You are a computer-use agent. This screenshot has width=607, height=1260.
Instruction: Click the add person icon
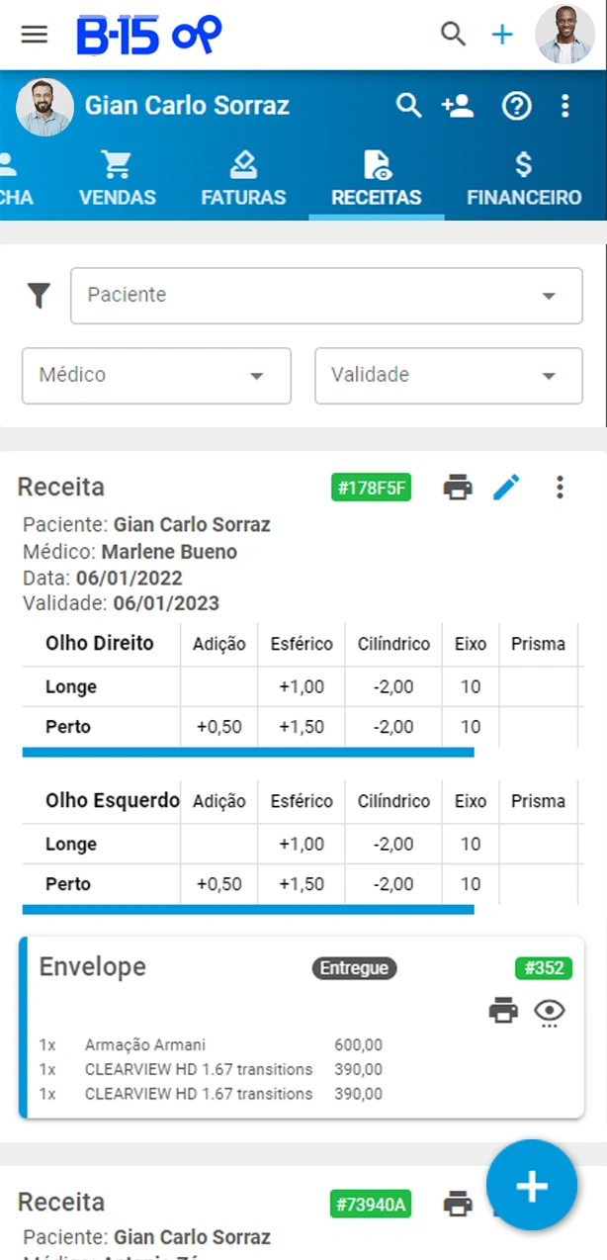point(458,106)
